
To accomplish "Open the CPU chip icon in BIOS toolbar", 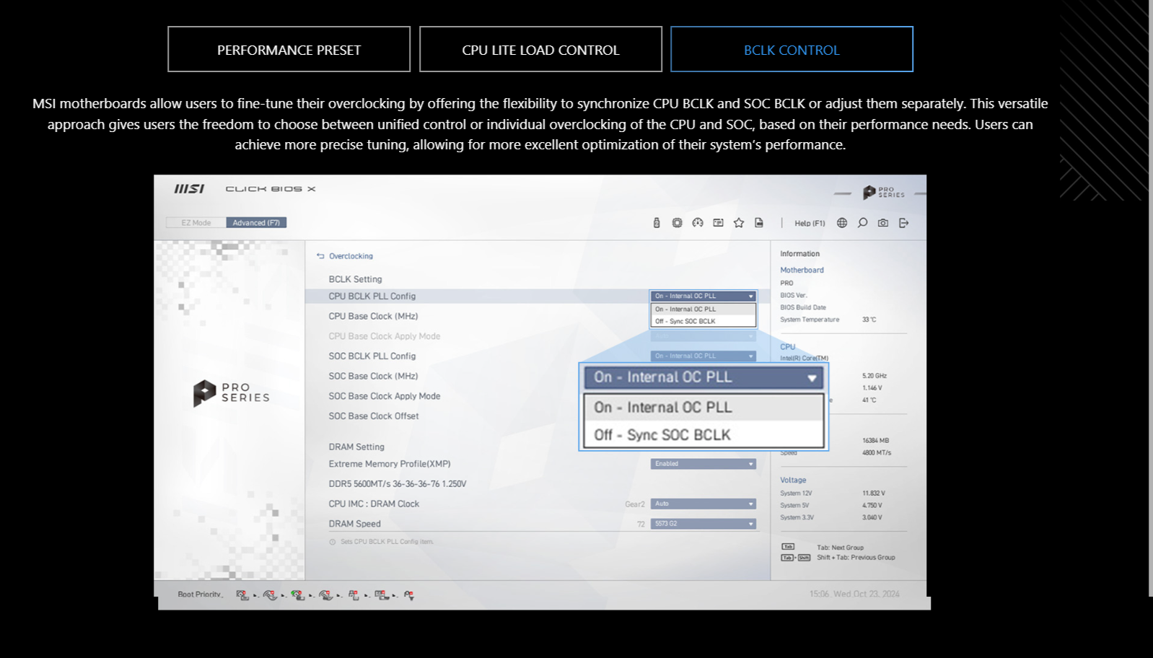I will (677, 223).
